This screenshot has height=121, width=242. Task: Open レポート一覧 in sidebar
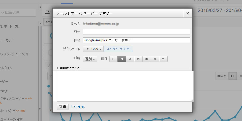(x=9, y=26)
